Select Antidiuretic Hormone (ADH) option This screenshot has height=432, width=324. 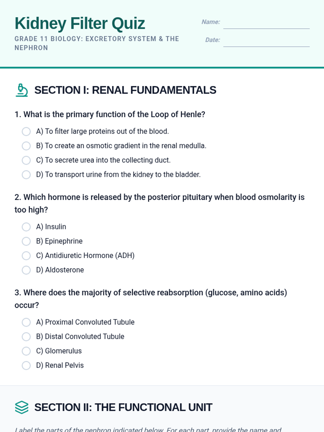point(26,256)
